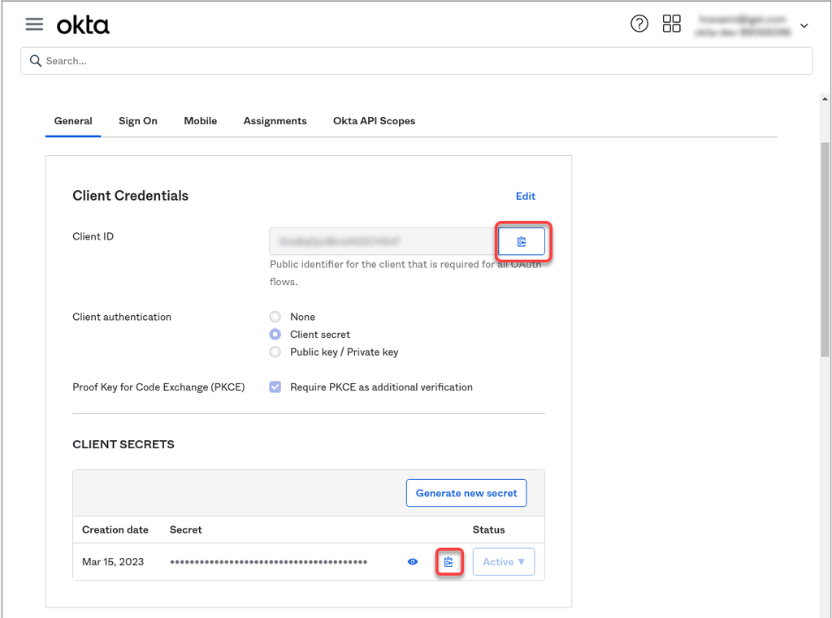This screenshot has width=832, height=618.
Task: Go to the Assignments tab
Action: [x=275, y=121]
